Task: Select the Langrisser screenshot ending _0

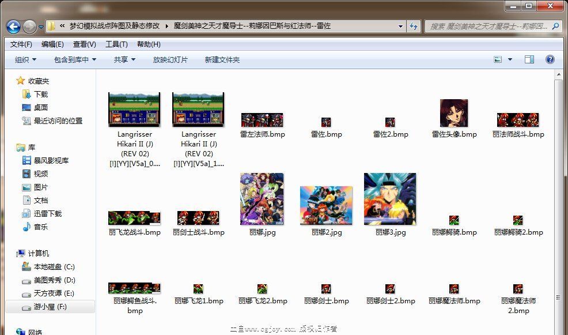Action: coord(134,129)
